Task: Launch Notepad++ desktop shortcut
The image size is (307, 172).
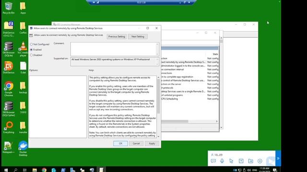Action: coord(9,147)
